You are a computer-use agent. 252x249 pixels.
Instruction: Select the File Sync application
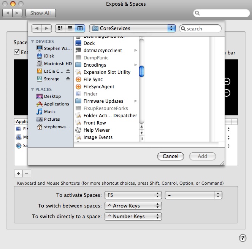(x=106, y=79)
